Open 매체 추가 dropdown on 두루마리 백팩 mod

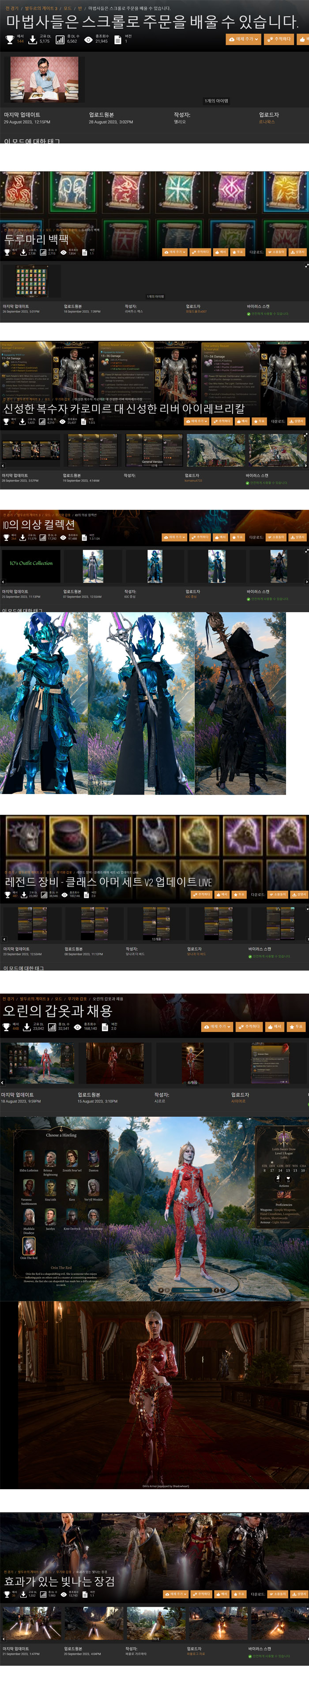click(x=175, y=252)
